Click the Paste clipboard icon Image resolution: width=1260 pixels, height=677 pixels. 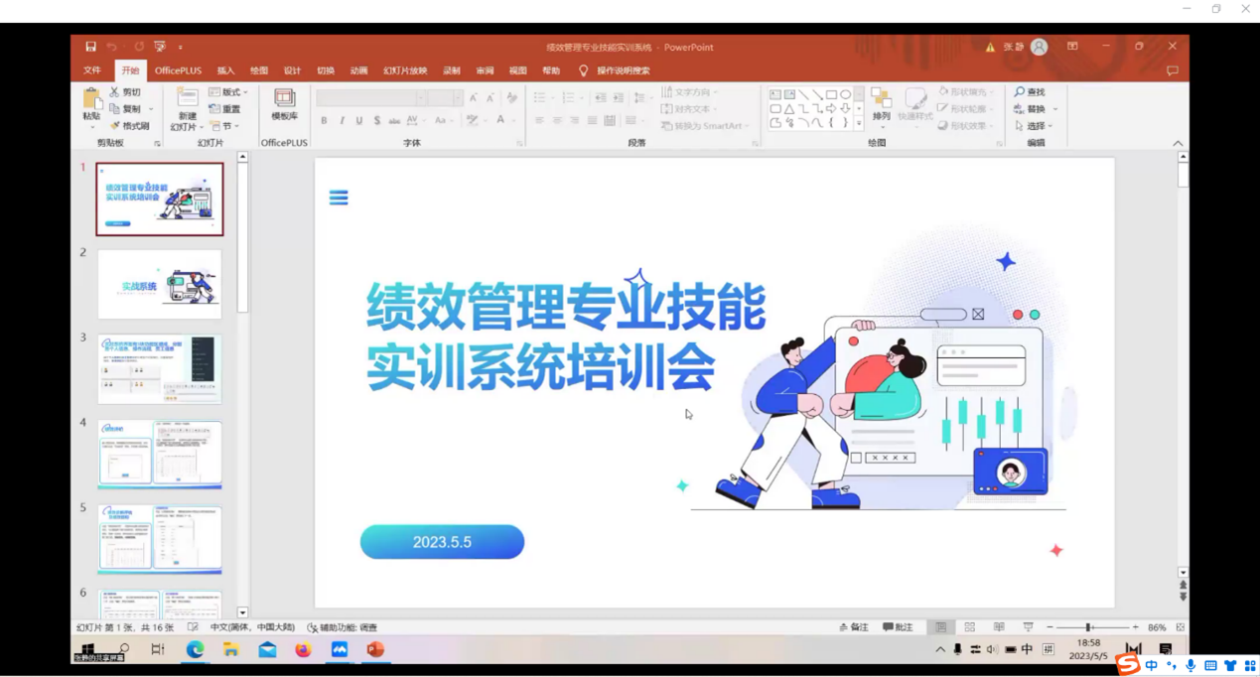pyautogui.click(x=92, y=100)
